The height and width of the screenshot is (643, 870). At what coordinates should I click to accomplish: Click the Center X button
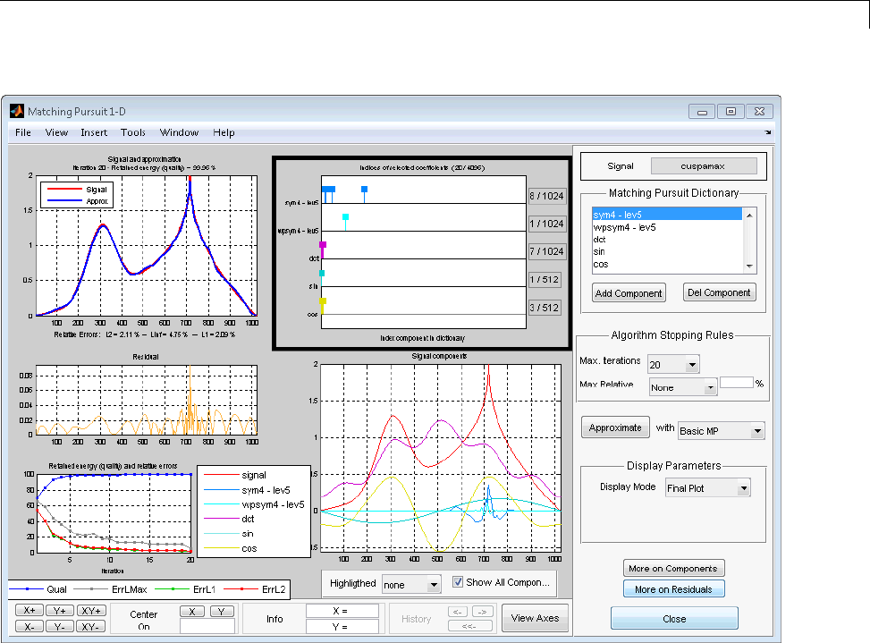pos(192,611)
